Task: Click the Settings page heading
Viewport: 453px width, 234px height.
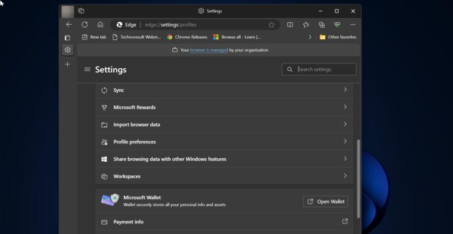Action: tap(111, 69)
